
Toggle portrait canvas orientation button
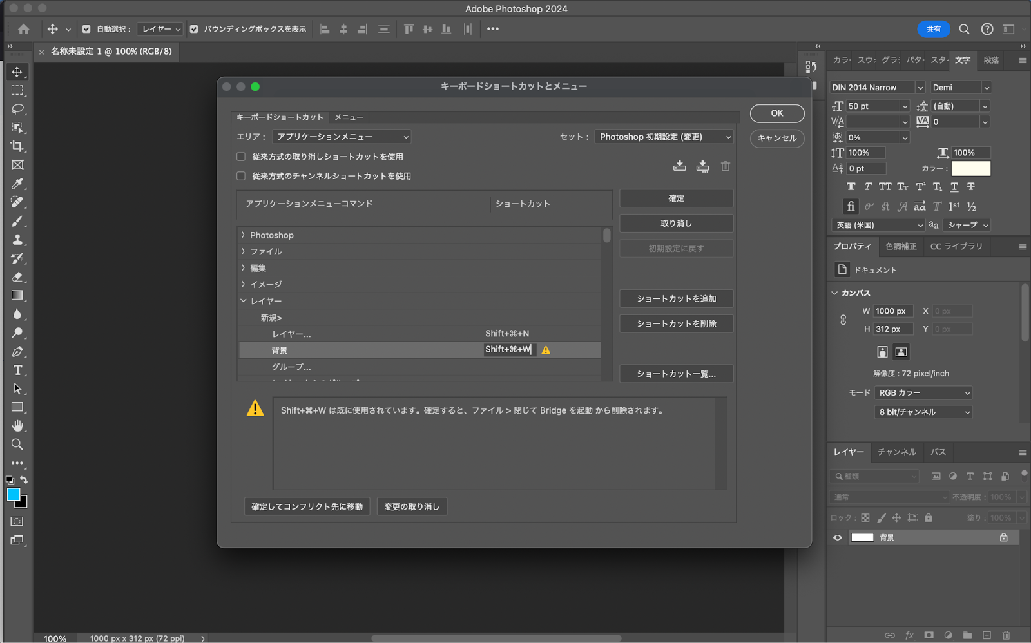[882, 352]
